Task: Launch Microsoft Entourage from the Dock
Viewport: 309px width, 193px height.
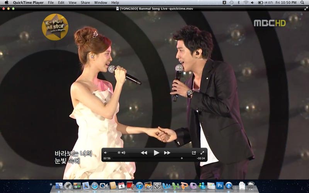Action: click(194, 186)
